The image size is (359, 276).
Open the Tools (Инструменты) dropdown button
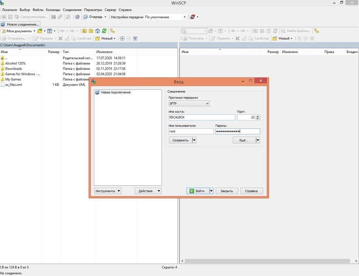click(x=108, y=191)
